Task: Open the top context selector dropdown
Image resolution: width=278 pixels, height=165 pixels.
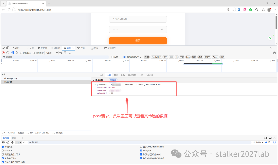Action: (19, 142)
